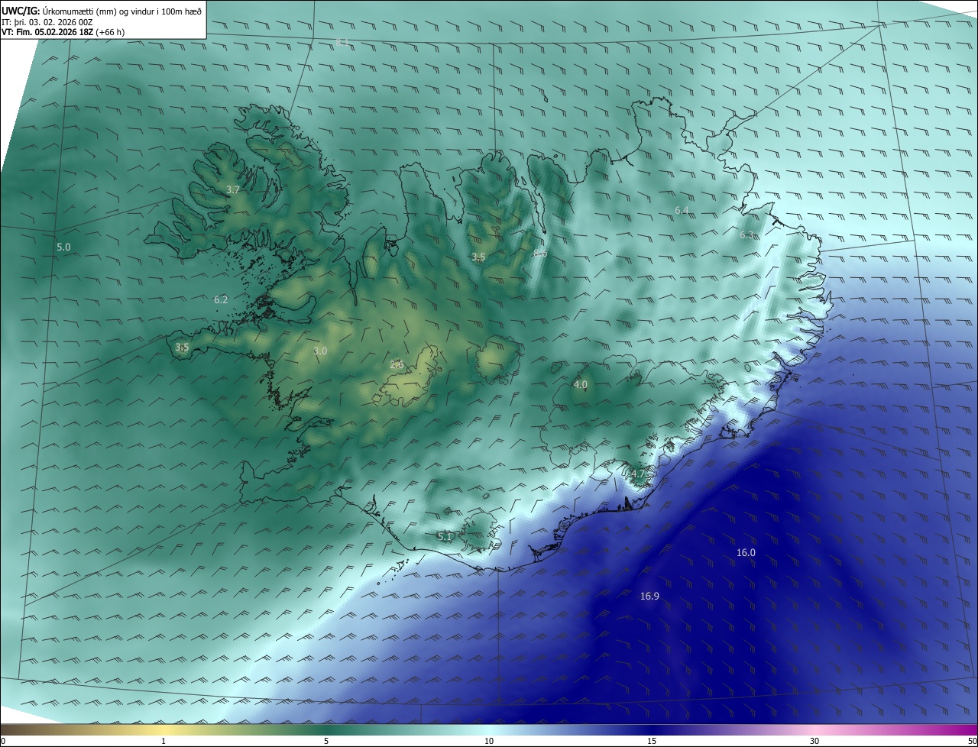Click the 4.7 value near the coast
Image resolution: width=978 pixels, height=747 pixels.
638,474
